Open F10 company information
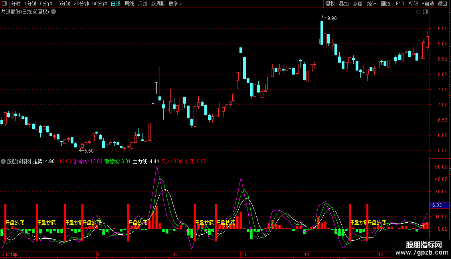The width and height of the screenshot is (451, 259). 400,4
